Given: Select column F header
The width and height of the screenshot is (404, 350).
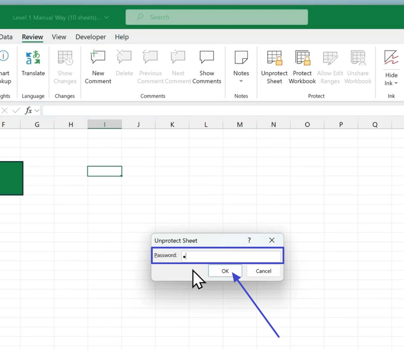Looking at the screenshot, I should (10, 125).
